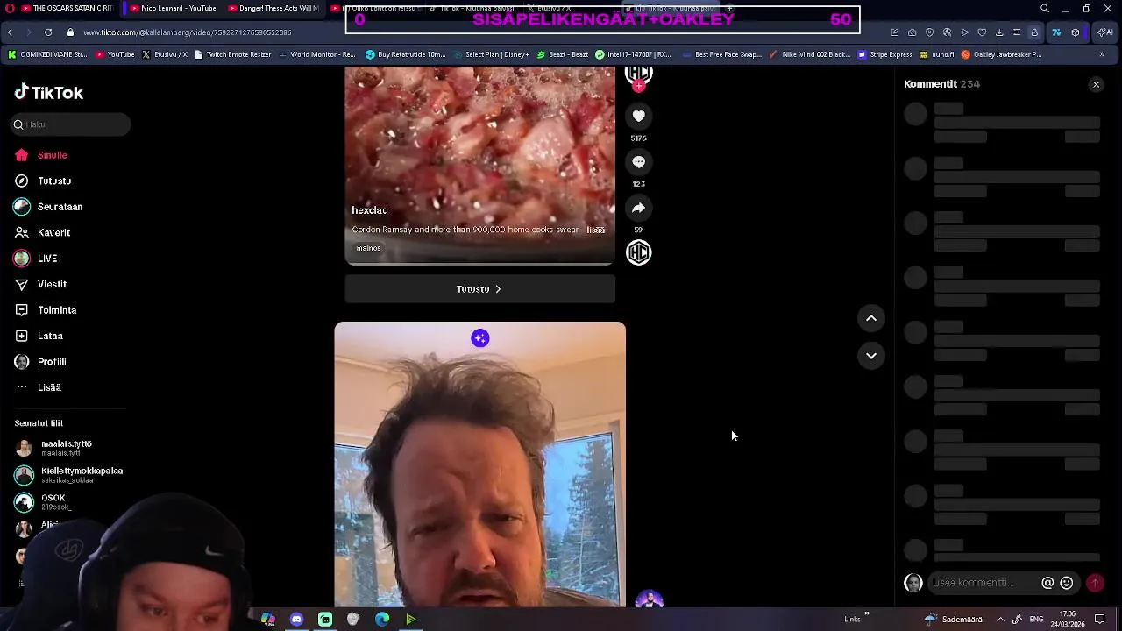The height and width of the screenshot is (631, 1122).
Task: Open Oakley Jawbreaker bookmark
Action: pos(1001,54)
